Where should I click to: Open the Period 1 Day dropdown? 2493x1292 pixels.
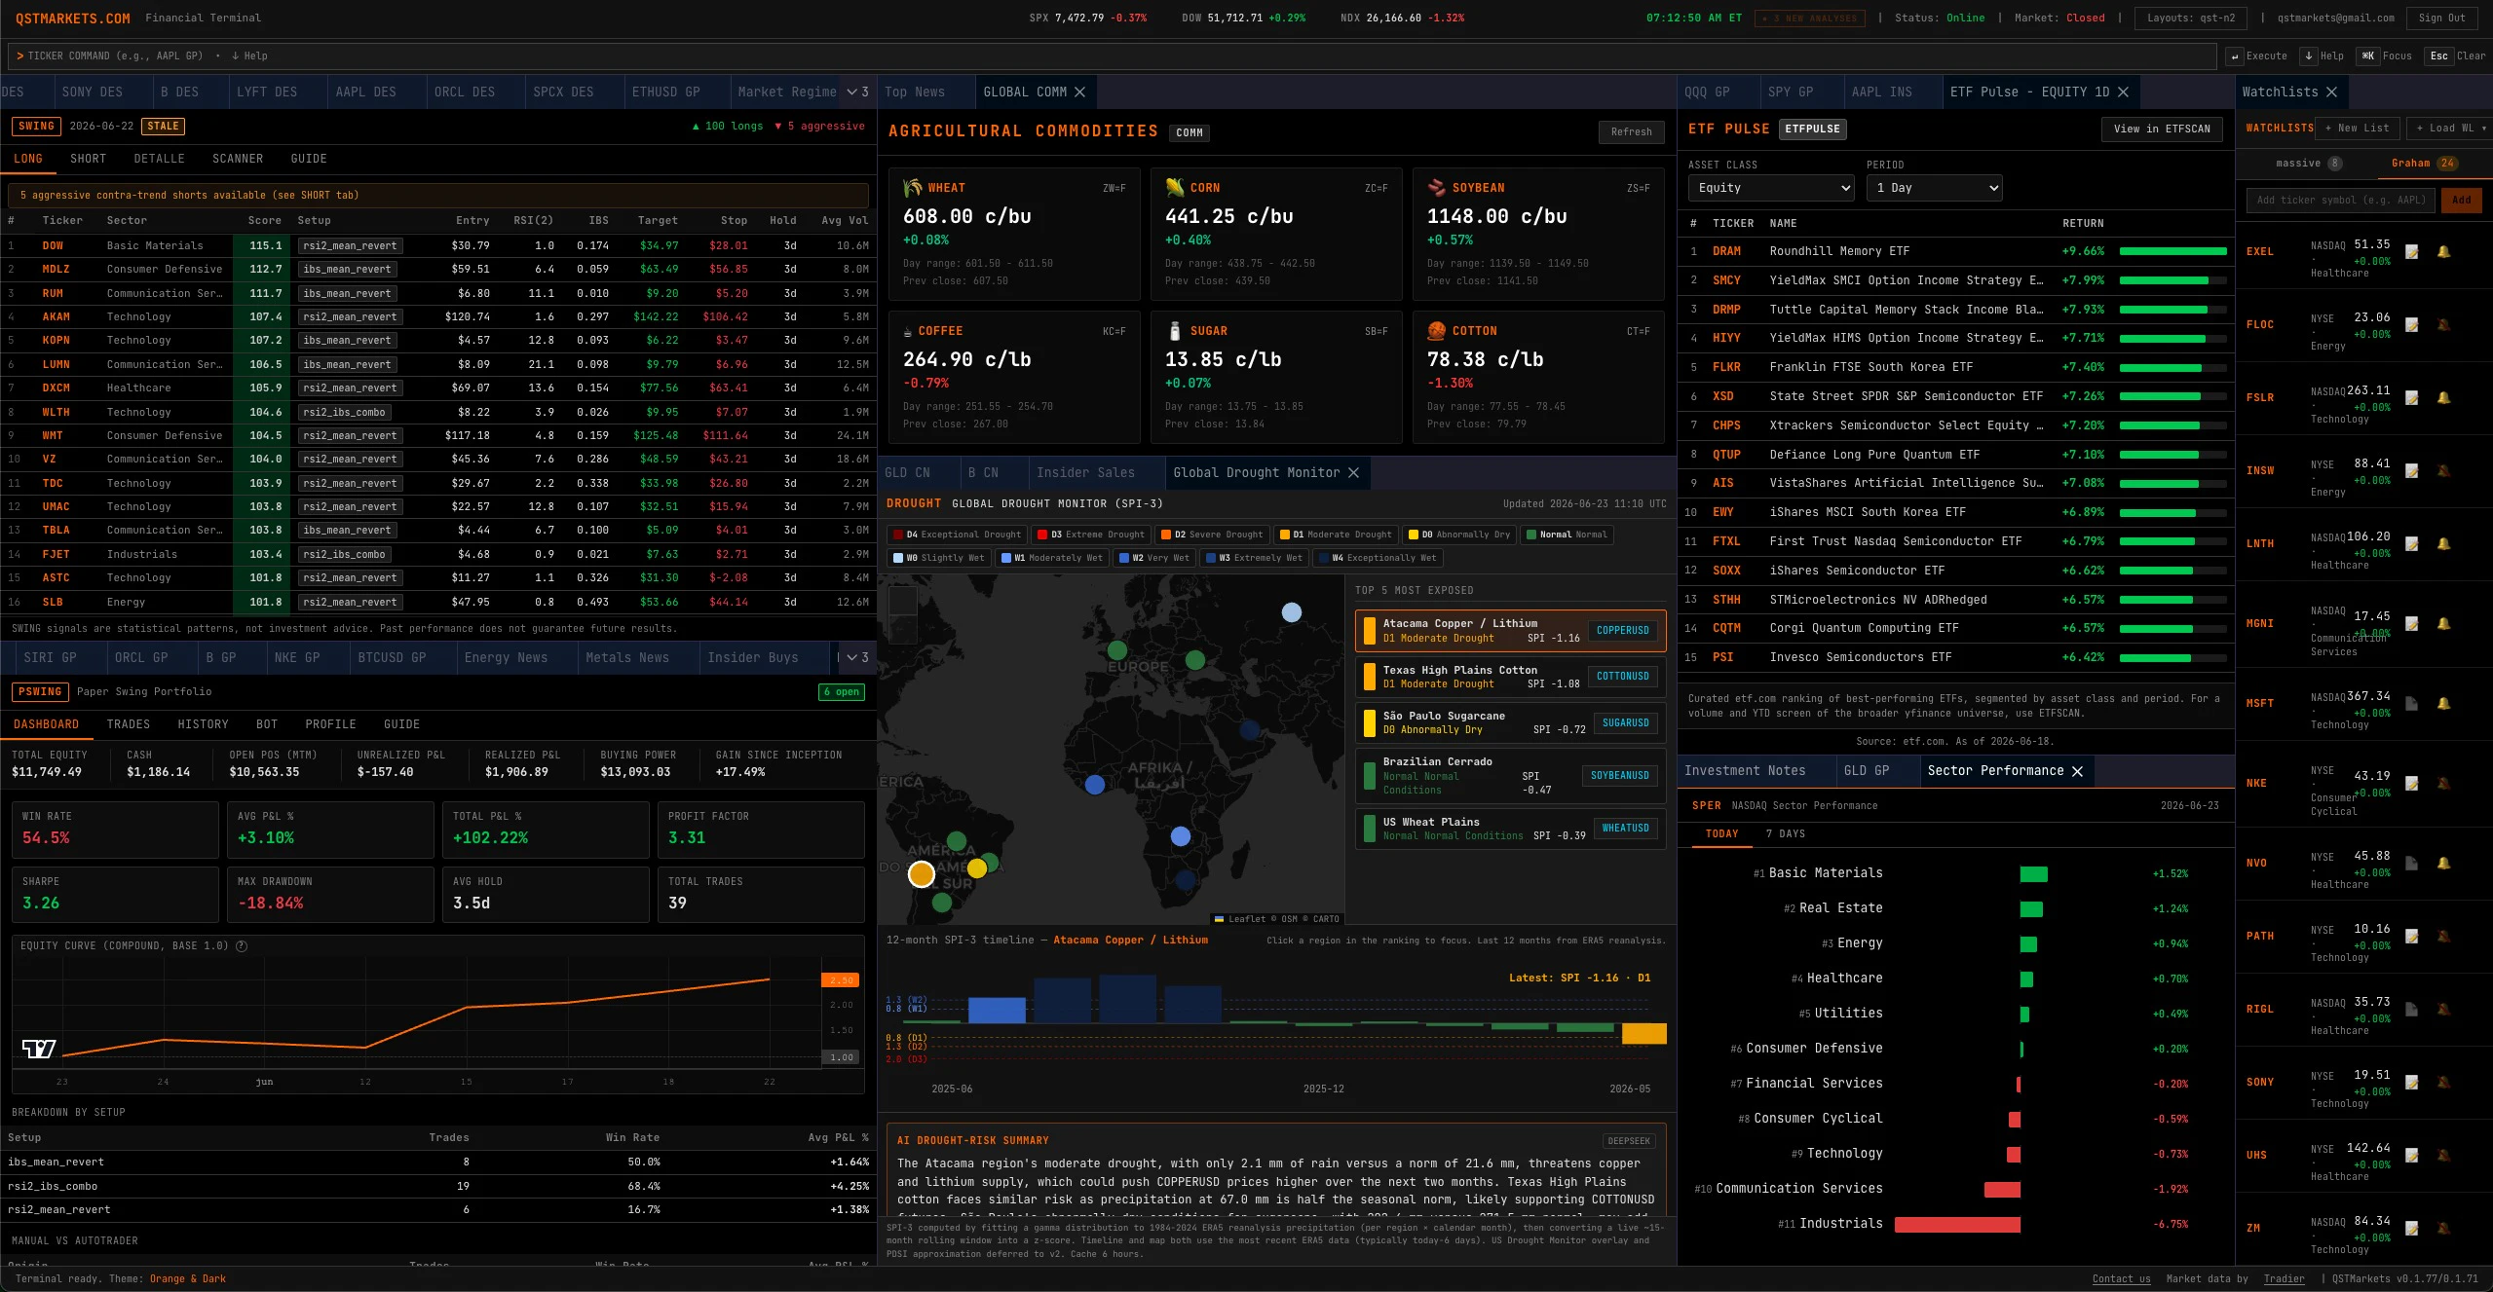click(1934, 188)
